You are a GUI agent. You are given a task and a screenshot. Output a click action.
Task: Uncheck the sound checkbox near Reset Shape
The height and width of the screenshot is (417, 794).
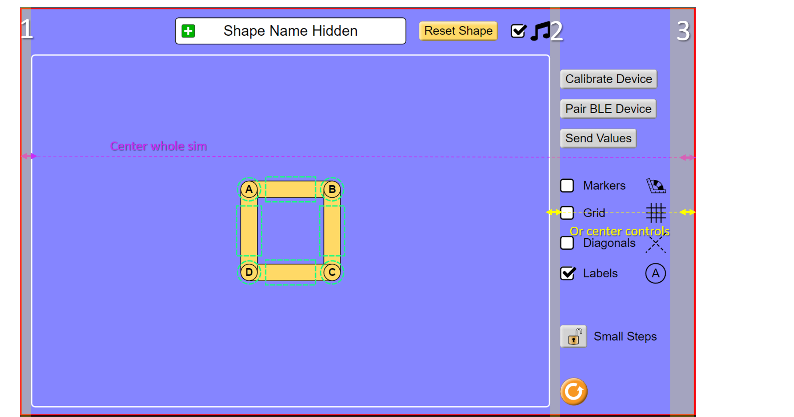click(x=518, y=31)
